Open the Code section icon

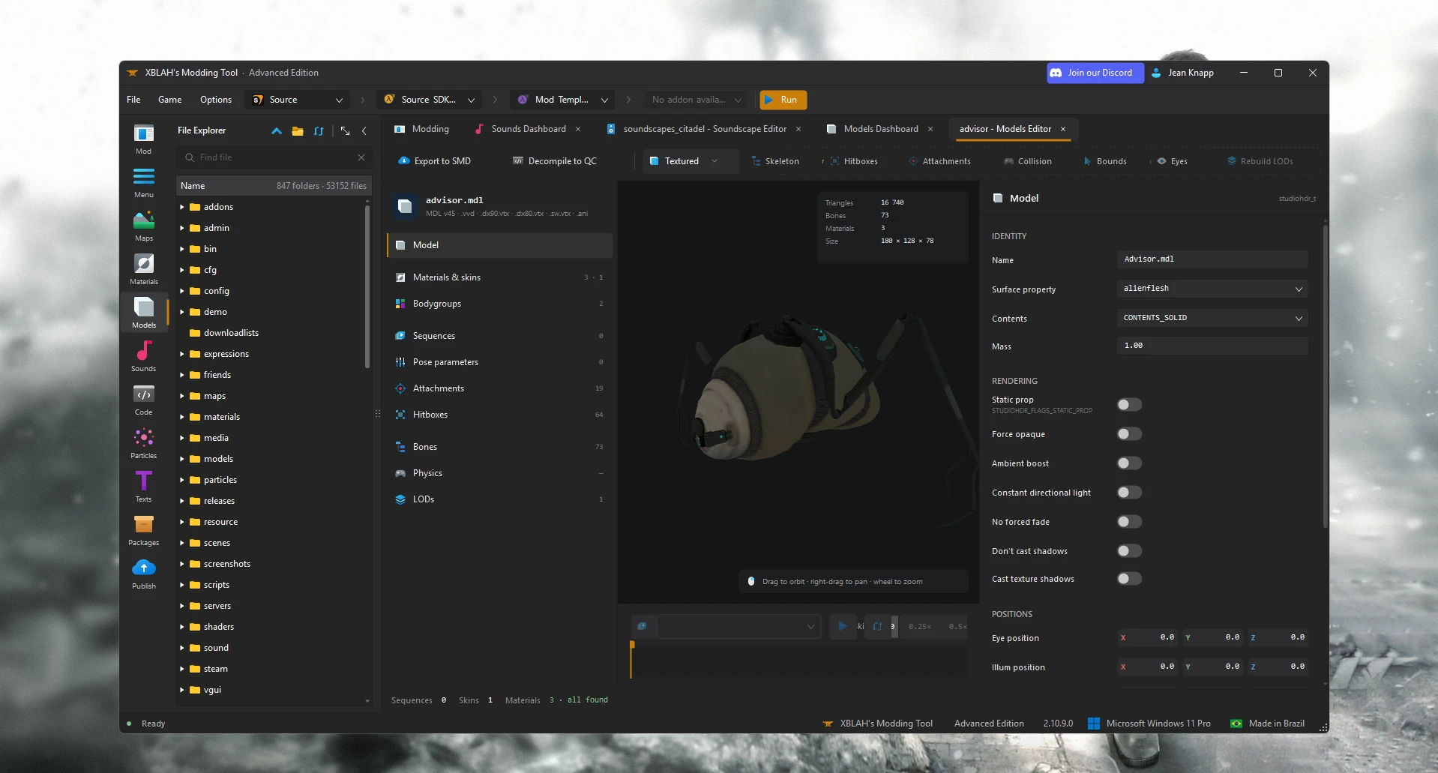(143, 400)
